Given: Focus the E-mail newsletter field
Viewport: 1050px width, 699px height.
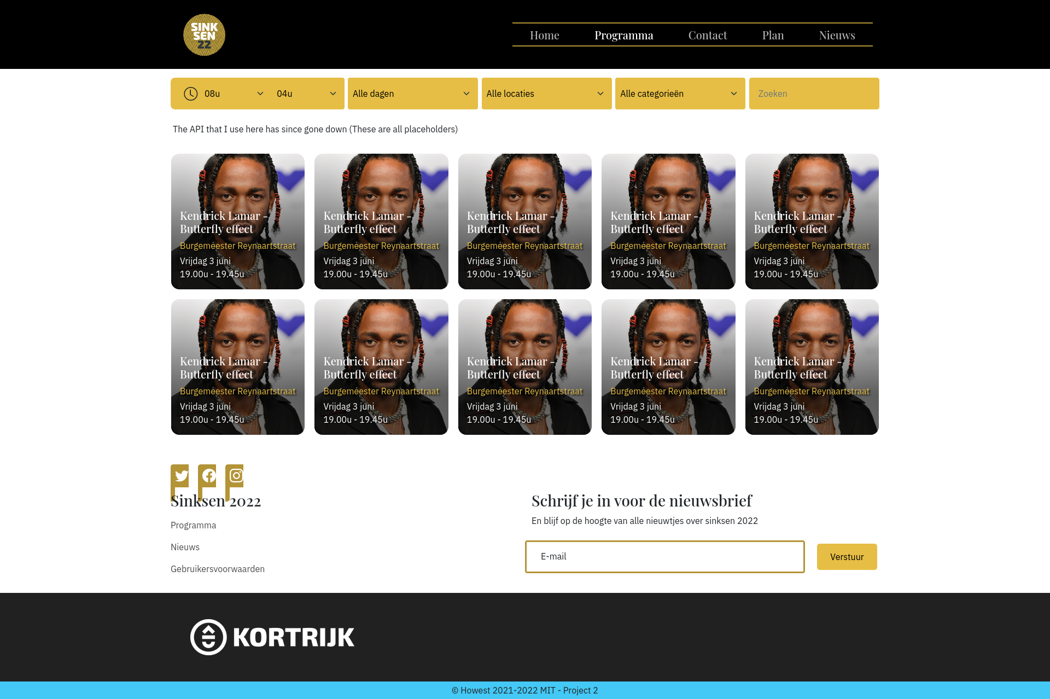Looking at the screenshot, I should pos(665,557).
